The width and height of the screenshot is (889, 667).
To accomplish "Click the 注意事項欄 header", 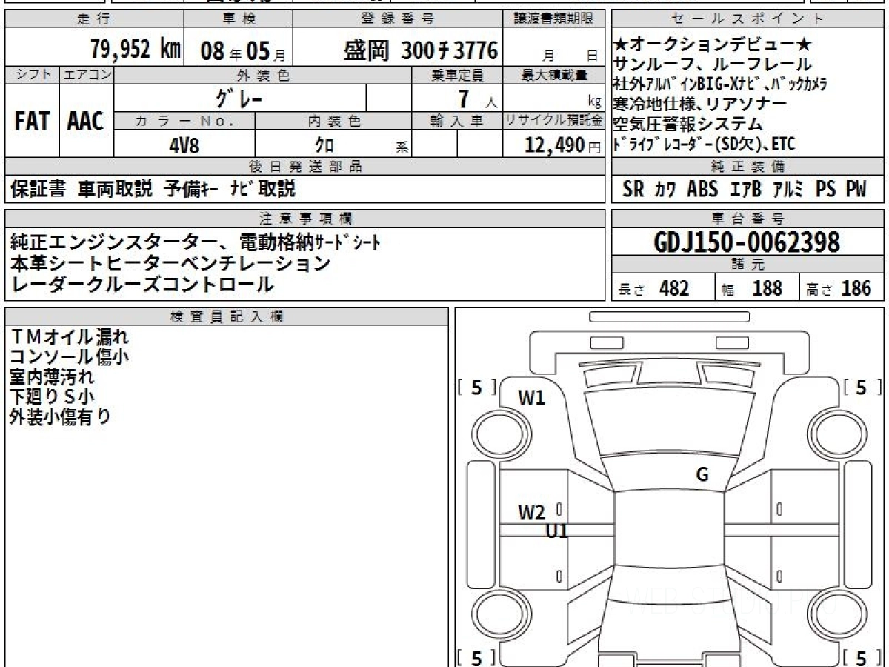I will click(x=305, y=219).
